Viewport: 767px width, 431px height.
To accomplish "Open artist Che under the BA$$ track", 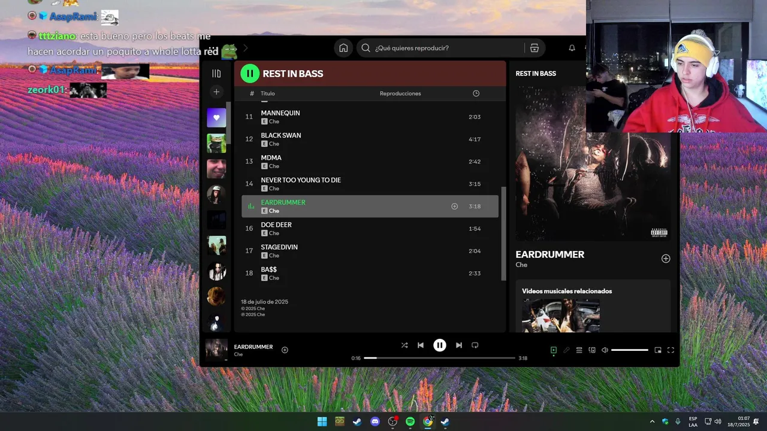I will (x=274, y=278).
